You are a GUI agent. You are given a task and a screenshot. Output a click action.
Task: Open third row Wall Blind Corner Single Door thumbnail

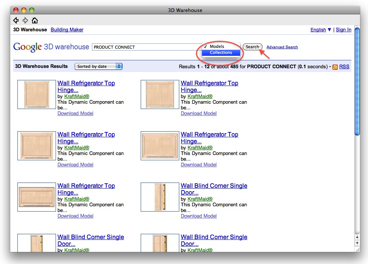pos(160,197)
